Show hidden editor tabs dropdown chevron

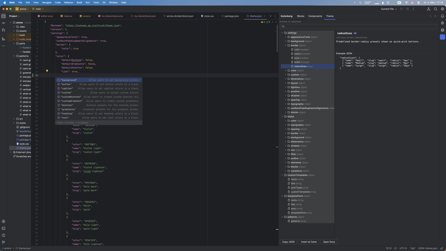point(270,16)
